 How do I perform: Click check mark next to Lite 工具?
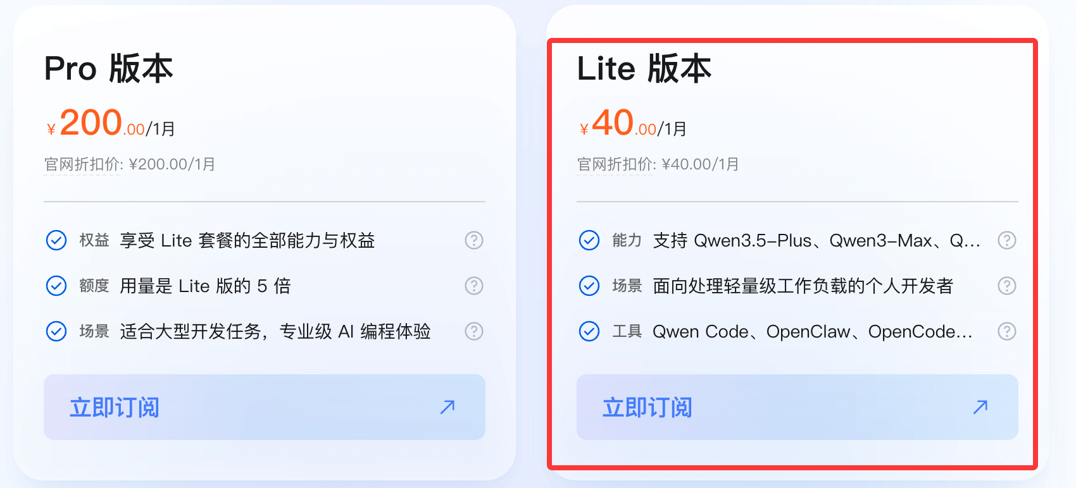click(x=589, y=331)
